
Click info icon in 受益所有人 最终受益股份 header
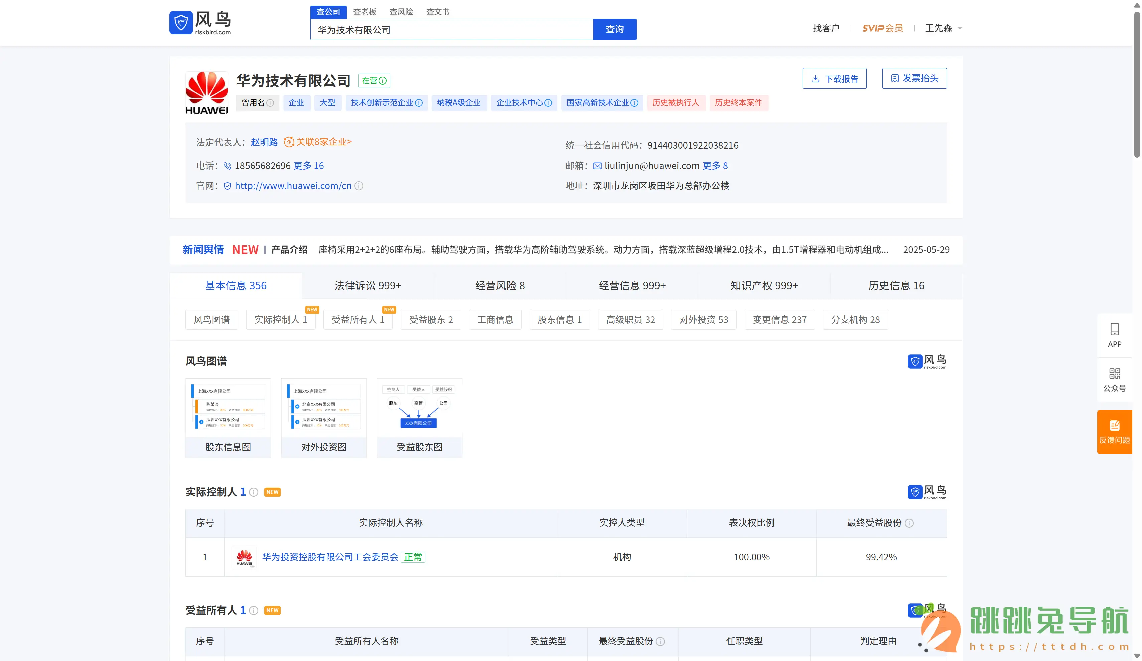(661, 642)
